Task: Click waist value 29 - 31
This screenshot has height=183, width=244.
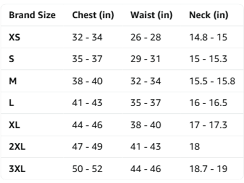Action: (x=145, y=59)
